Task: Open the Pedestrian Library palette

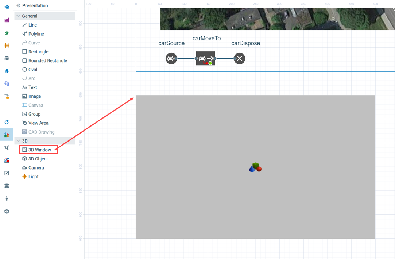Action: click(7, 33)
